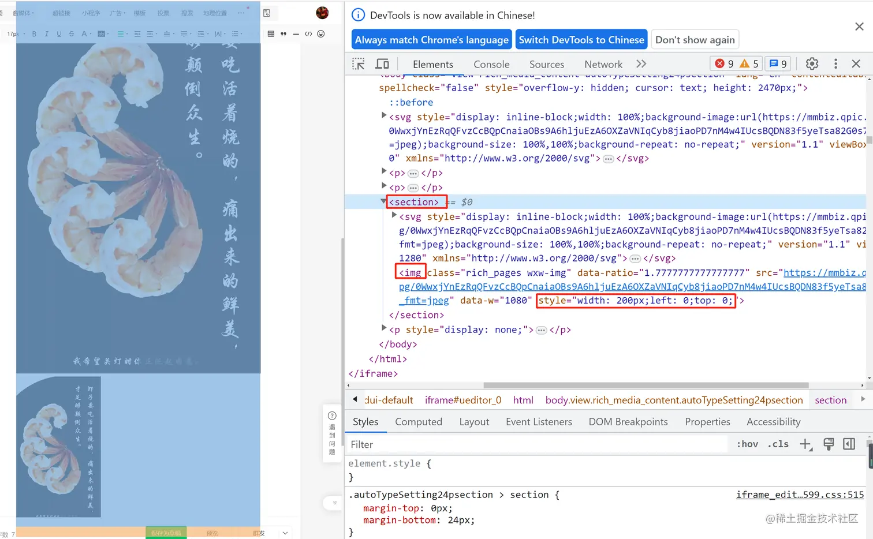
Task: Add a new style rule with plus icon
Action: [805, 444]
